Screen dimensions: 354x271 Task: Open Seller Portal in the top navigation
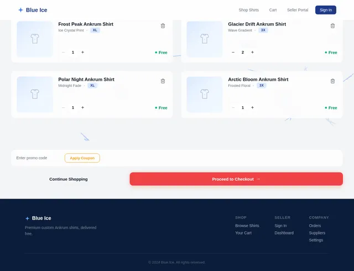[298, 10]
